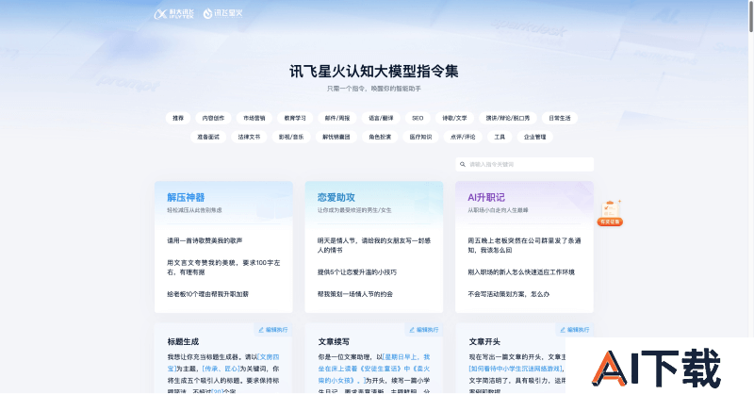Select the 推荐 category tag
The image size is (754, 394).
point(178,119)
